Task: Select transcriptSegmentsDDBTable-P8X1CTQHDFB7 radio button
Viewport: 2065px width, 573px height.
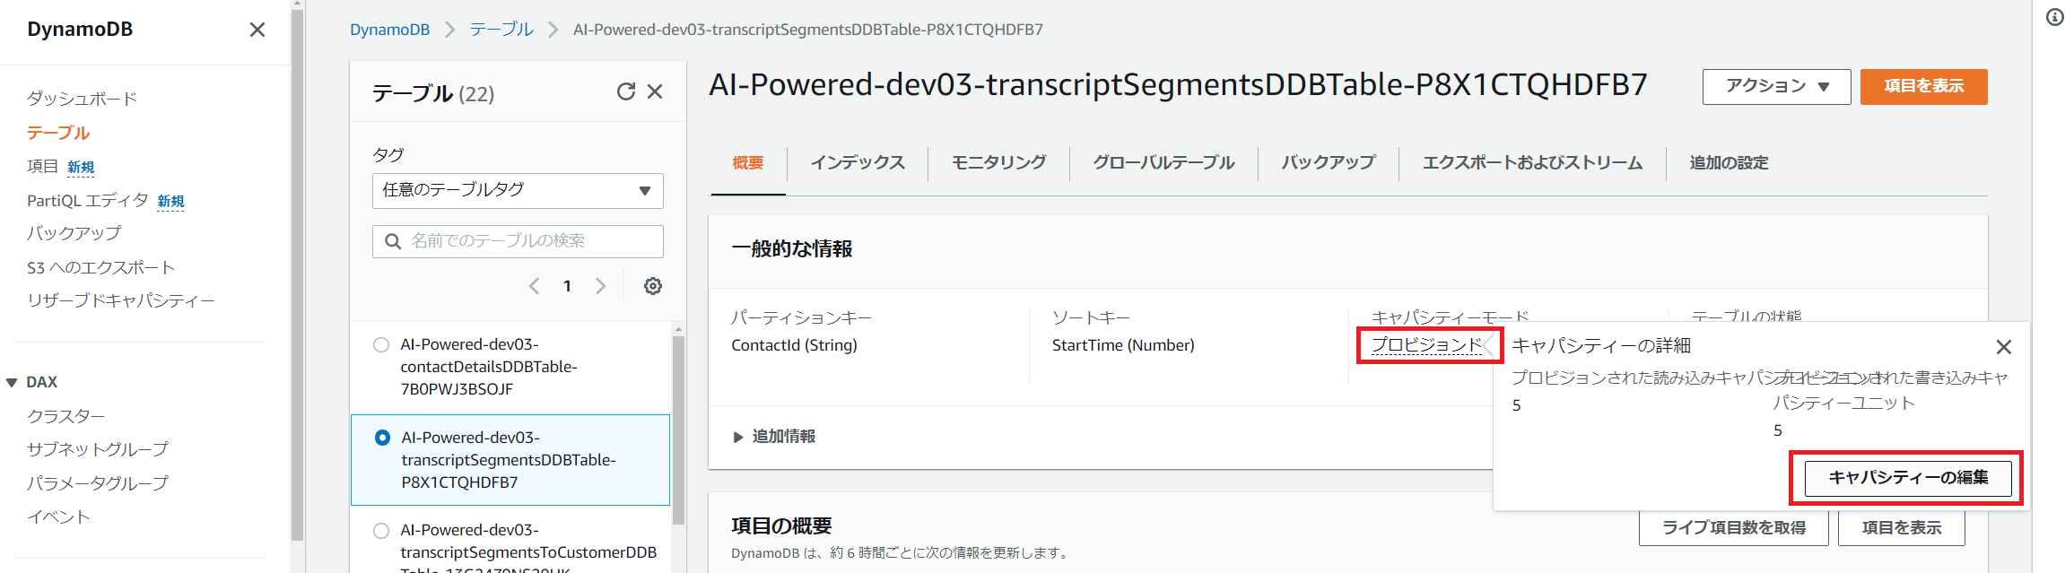Action: pyautogui.click(x=382, y=438)
